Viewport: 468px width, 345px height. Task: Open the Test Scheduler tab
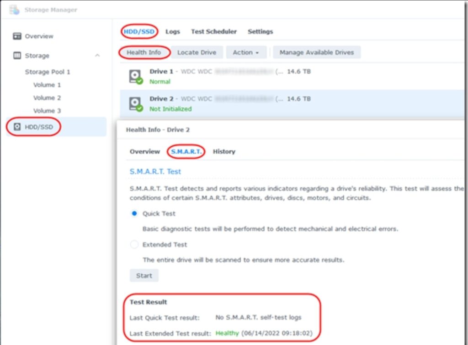[214, 31]
